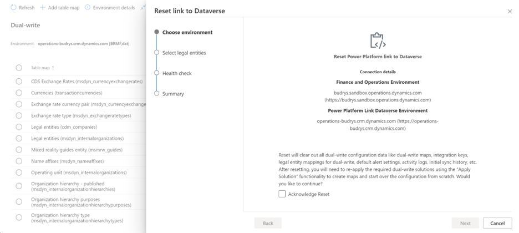This screenshot has width=519, height=233.
Task: Click the Cancel button
Action: tap(497, 223)
